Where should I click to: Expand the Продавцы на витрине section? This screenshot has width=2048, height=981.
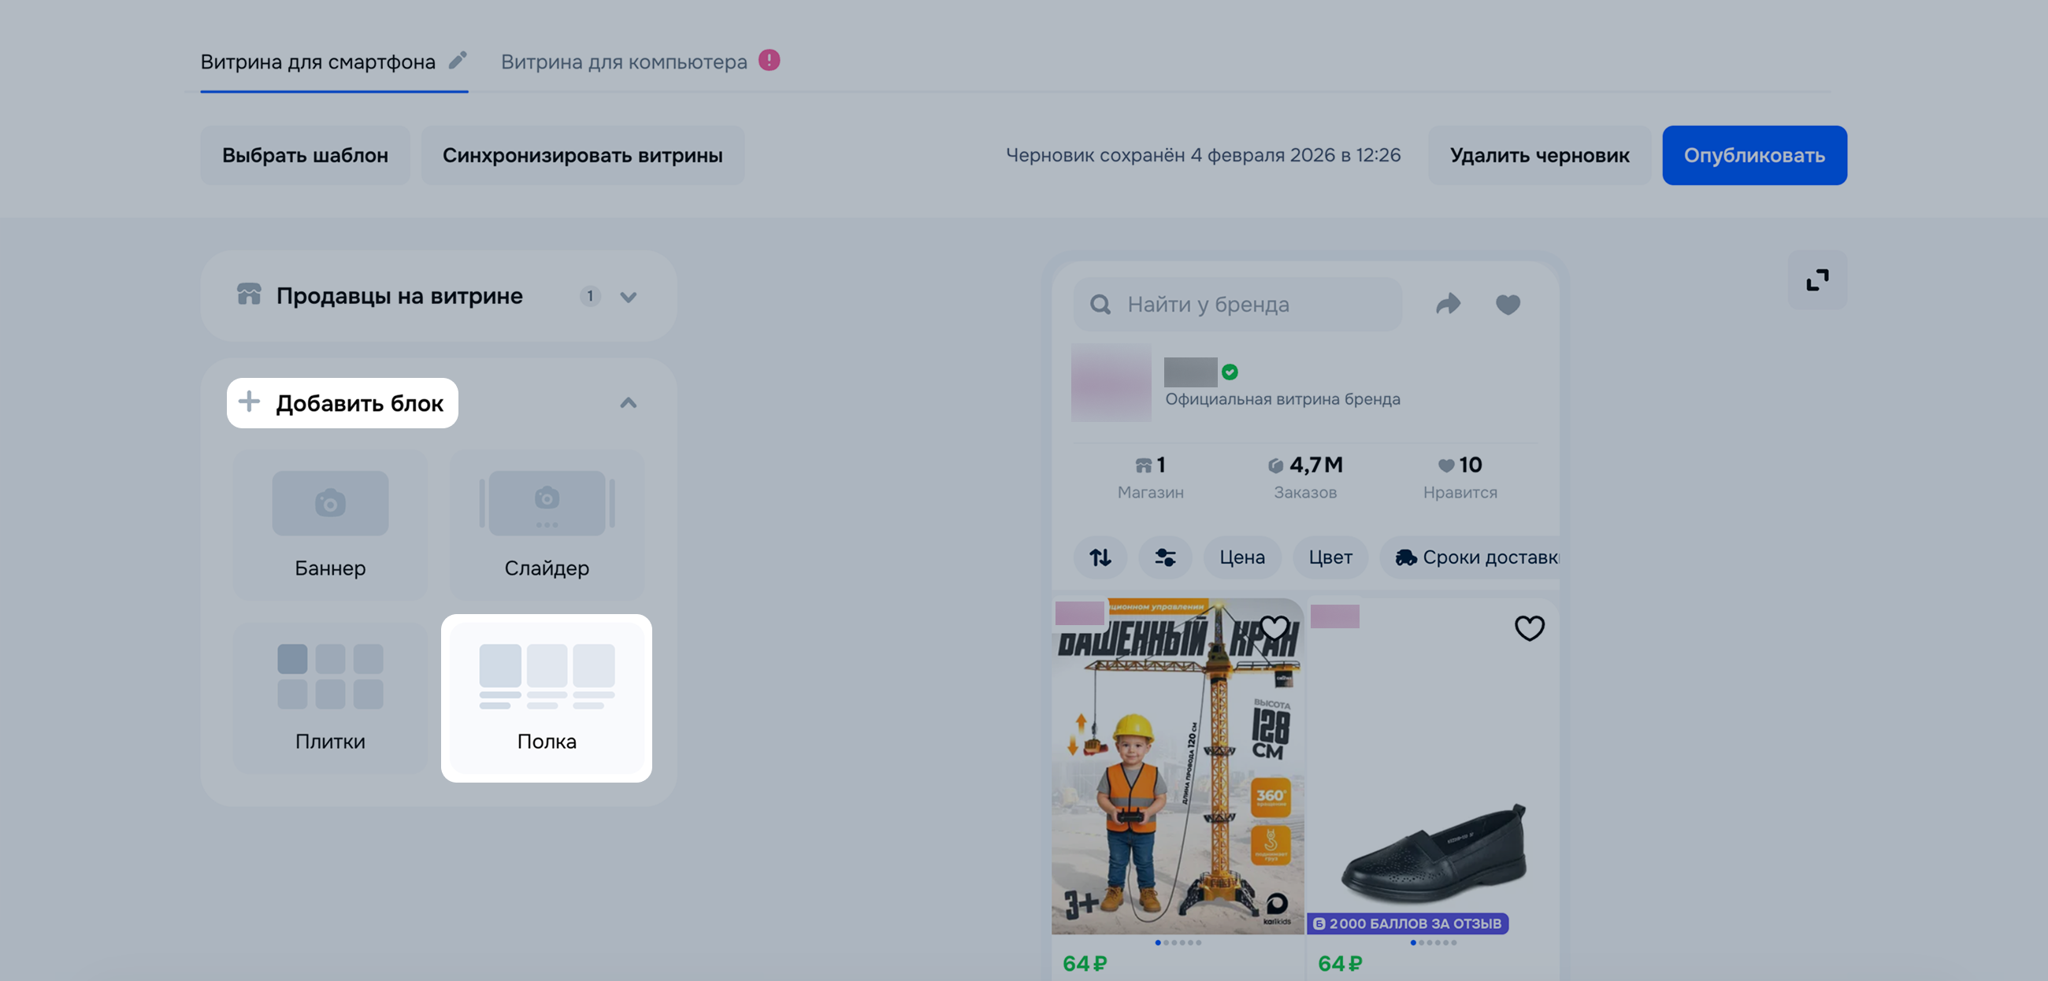pyautogui.click(x=628, y=297)
